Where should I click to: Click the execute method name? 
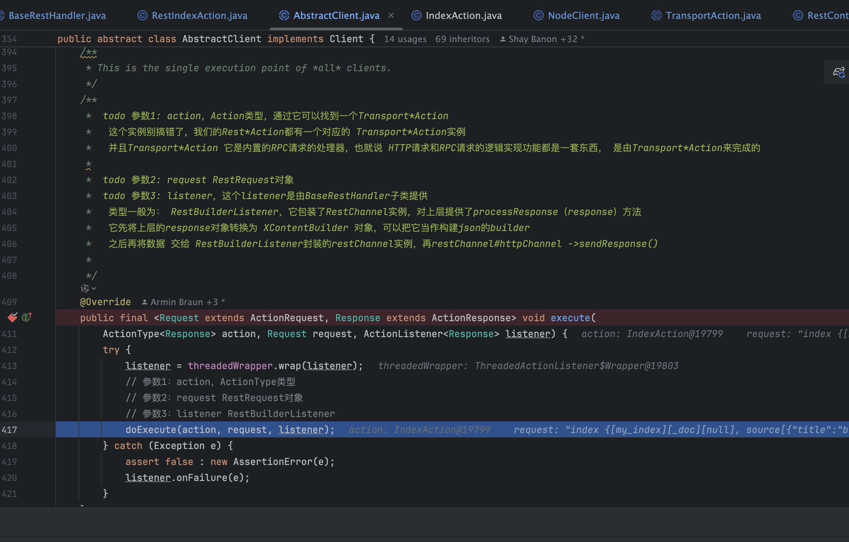click(x=570, y=318)
